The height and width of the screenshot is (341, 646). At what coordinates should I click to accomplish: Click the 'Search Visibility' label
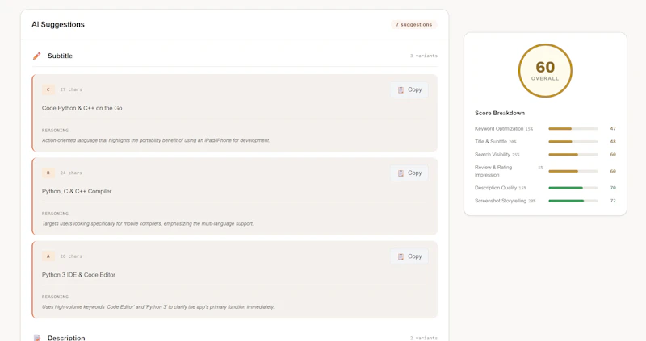[x=493, y=155]
